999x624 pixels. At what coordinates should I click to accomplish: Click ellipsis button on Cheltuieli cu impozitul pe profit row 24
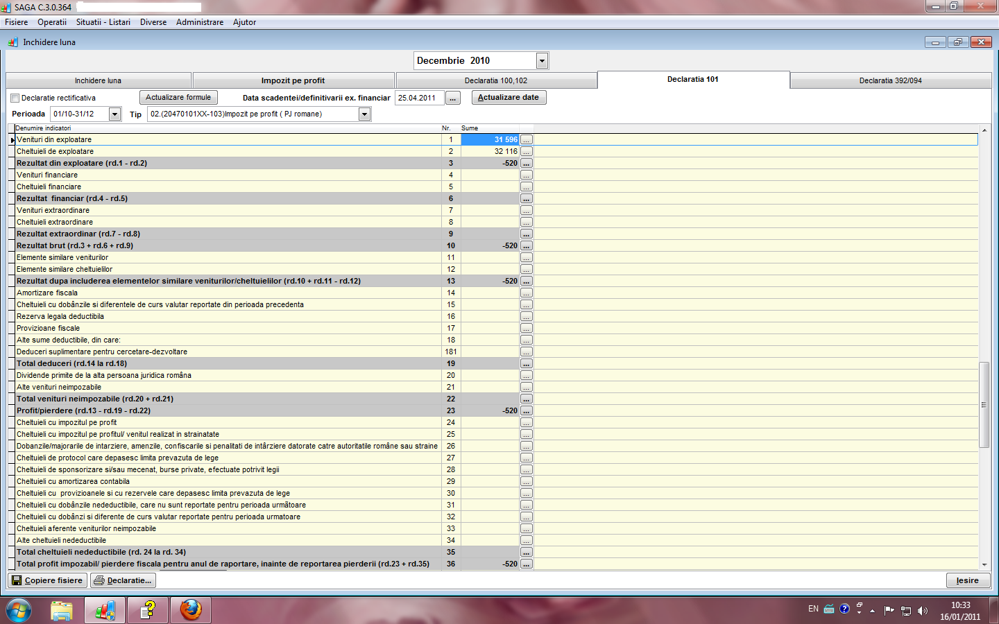pos(527,422)
